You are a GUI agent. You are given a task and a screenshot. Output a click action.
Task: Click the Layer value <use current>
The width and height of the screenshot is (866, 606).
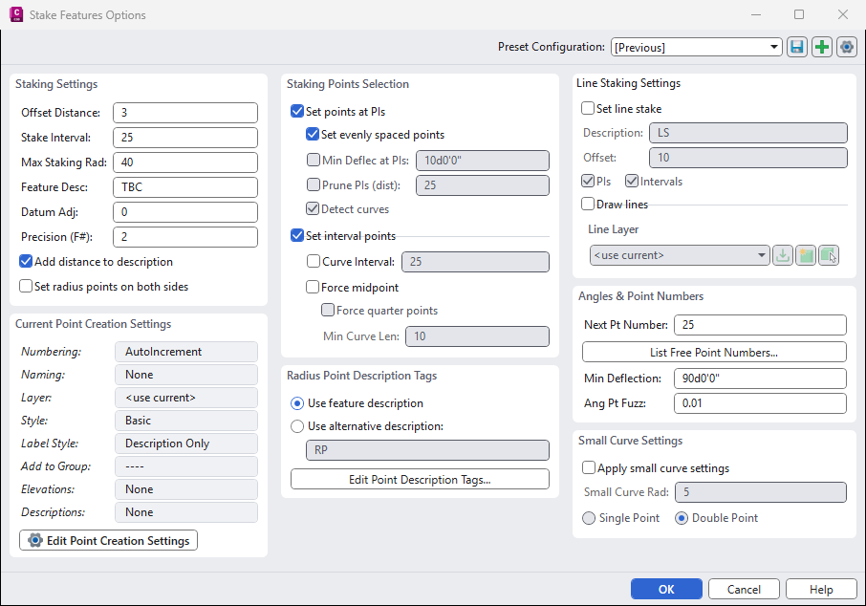click(186, 398)
